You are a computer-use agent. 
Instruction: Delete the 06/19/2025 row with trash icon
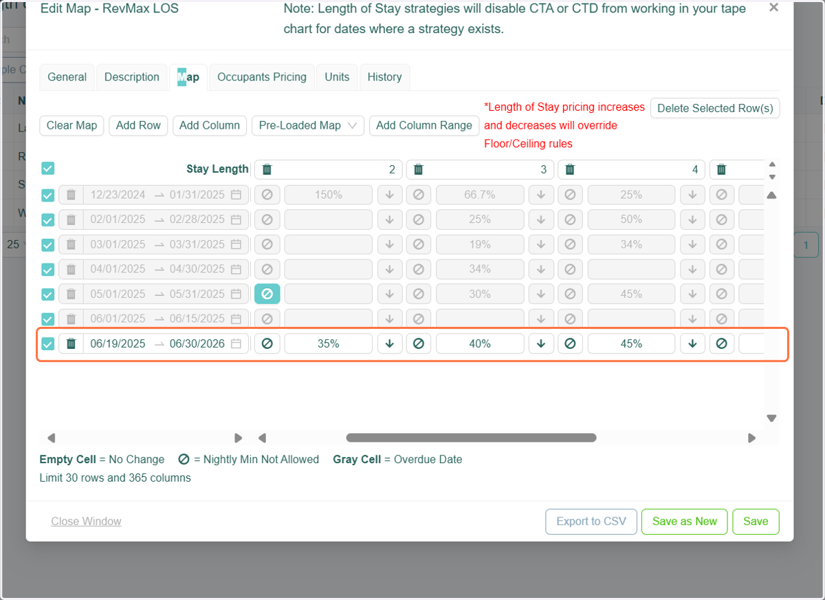pyautogui.click(x=71, y=343)
